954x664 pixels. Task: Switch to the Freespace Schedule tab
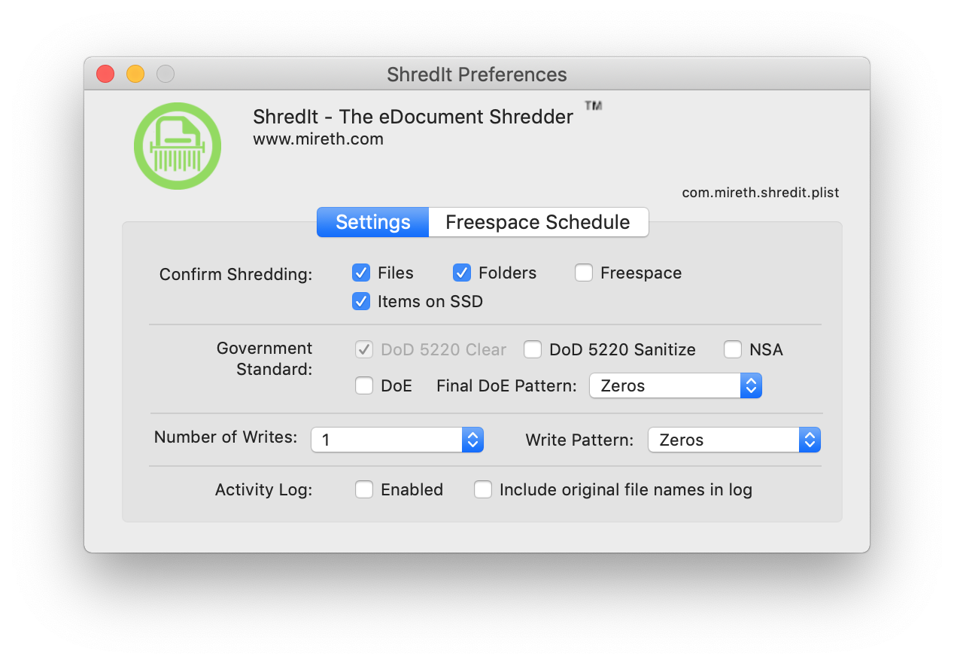point(538,222)
